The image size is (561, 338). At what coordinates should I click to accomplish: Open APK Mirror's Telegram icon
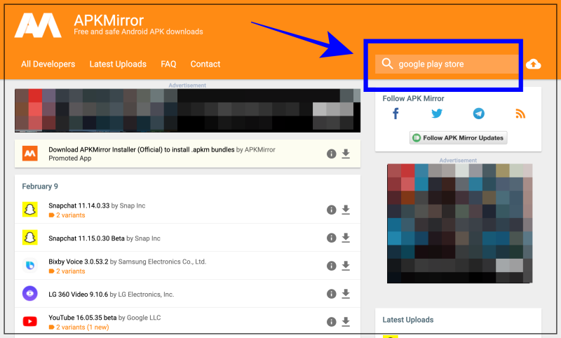(479, 114)
